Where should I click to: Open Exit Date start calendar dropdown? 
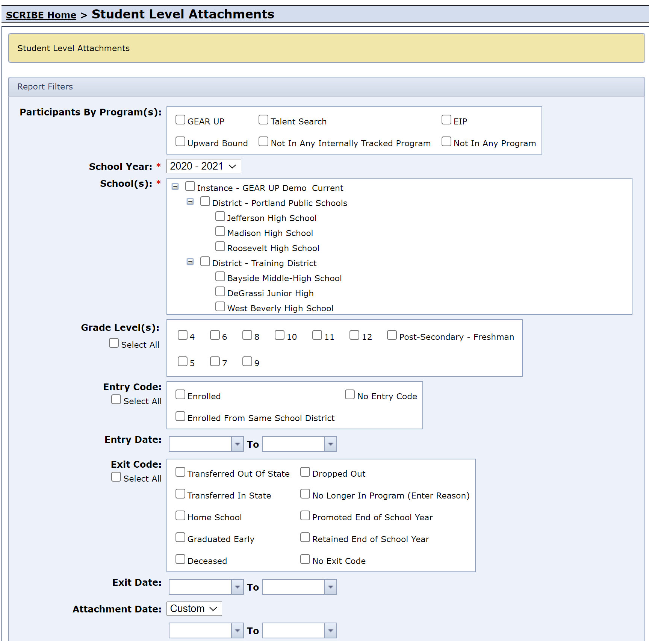tap(238, 587)
